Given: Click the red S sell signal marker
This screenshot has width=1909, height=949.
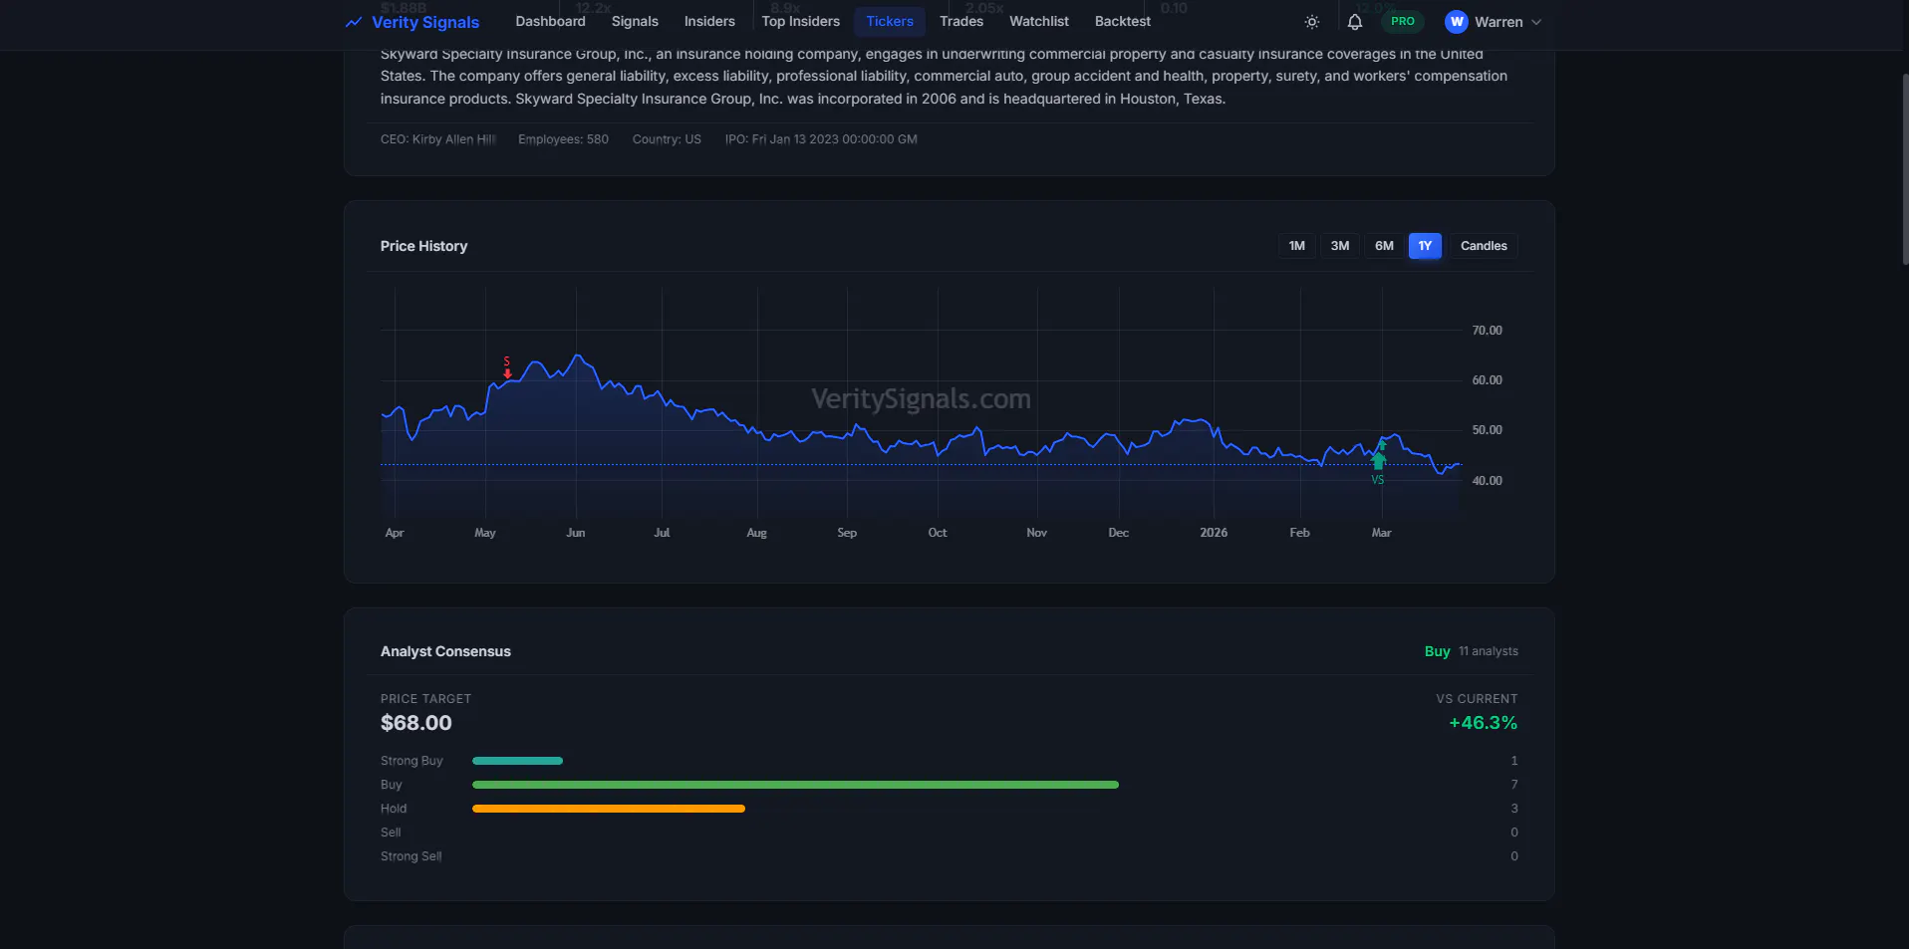Looking at the screenshot, I should (507, 367).
